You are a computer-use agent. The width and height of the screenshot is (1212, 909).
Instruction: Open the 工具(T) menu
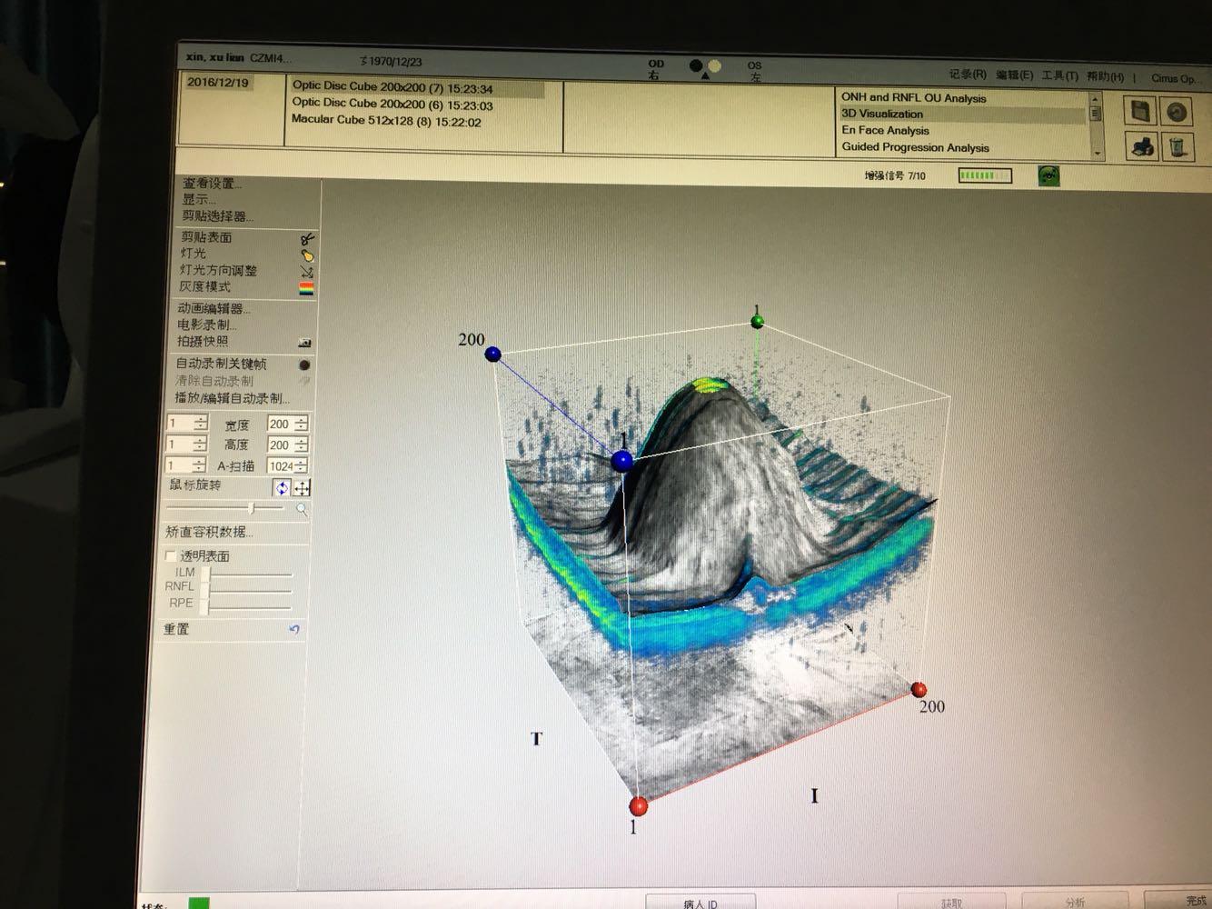(1059, 76)
